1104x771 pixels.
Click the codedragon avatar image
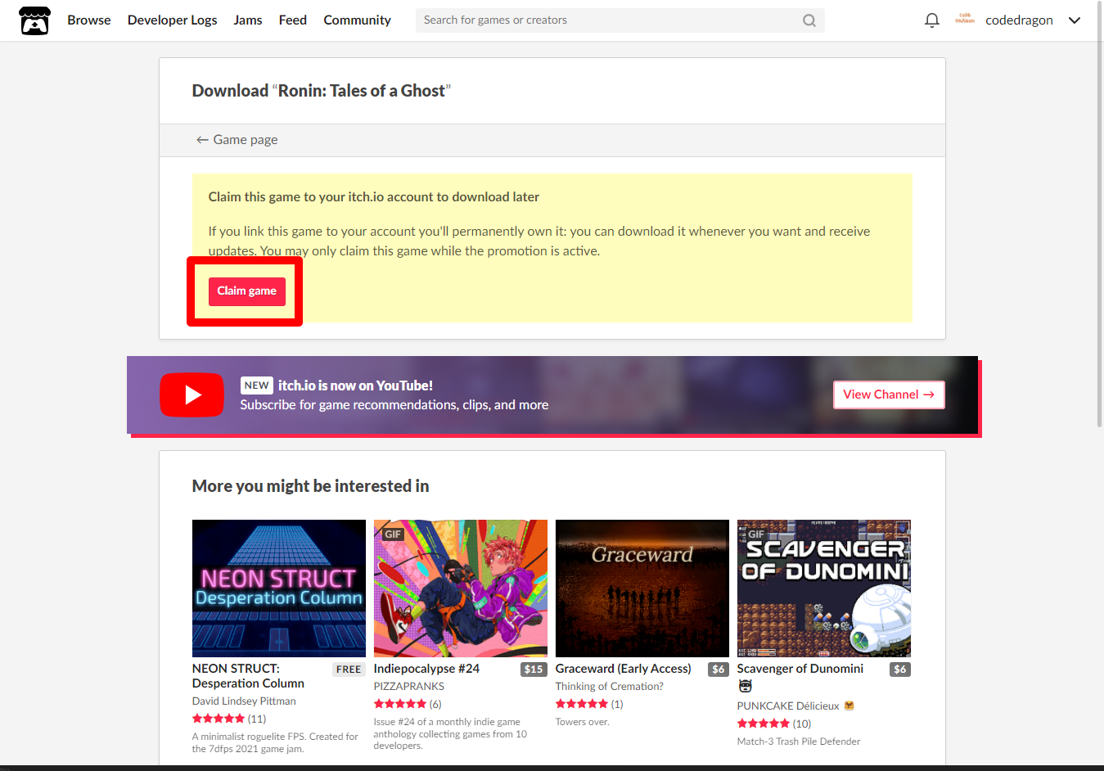(x=965, y=20)
